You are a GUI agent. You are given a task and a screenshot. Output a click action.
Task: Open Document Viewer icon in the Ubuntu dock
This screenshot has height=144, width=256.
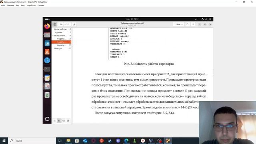47,86
